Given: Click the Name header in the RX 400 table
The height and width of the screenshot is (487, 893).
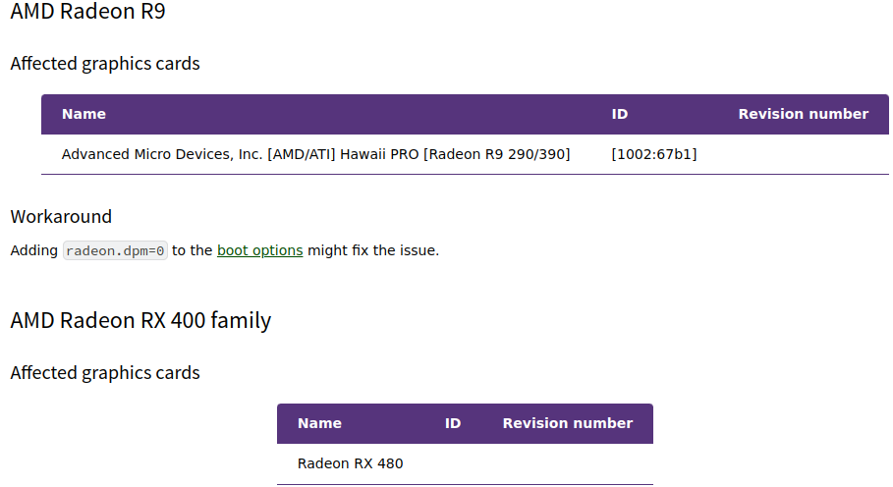Looking at the screenshot, I should coord(319,423).
